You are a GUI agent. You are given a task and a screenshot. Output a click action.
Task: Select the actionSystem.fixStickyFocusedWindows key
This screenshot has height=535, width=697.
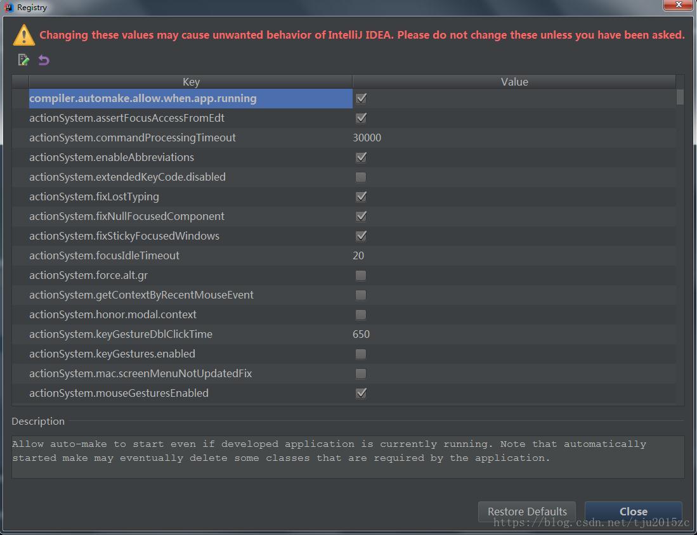point(124,236)
